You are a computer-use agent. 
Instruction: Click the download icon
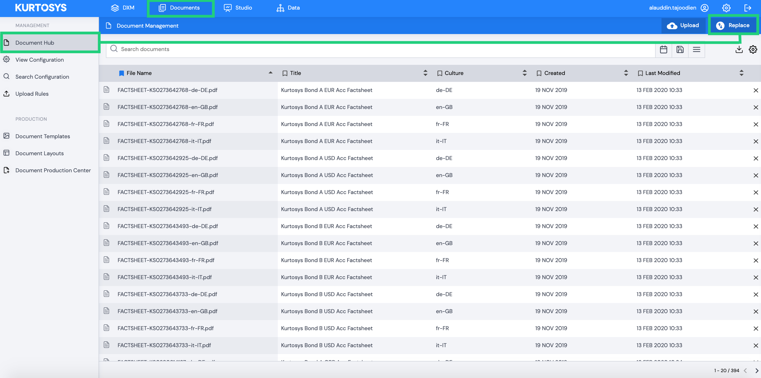tap(739, 49)
